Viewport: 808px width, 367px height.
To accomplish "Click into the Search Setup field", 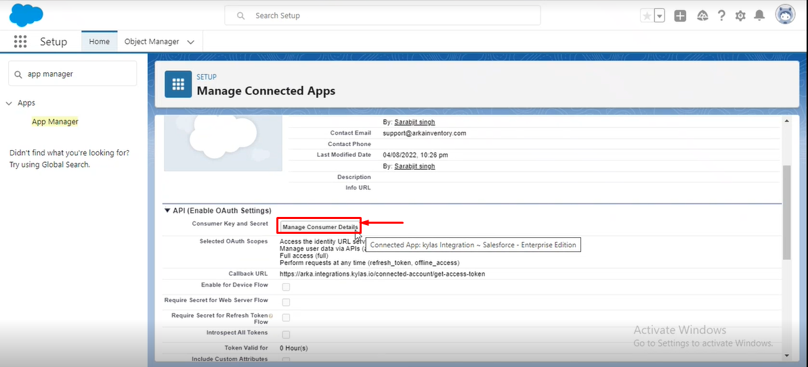I will point(383,16).
